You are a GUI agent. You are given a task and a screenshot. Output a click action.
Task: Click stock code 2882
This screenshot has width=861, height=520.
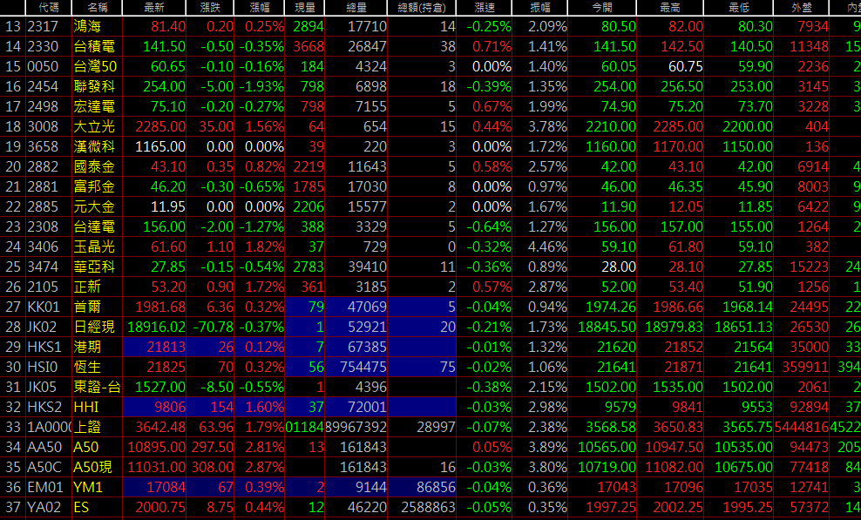(x=43, y=167)
